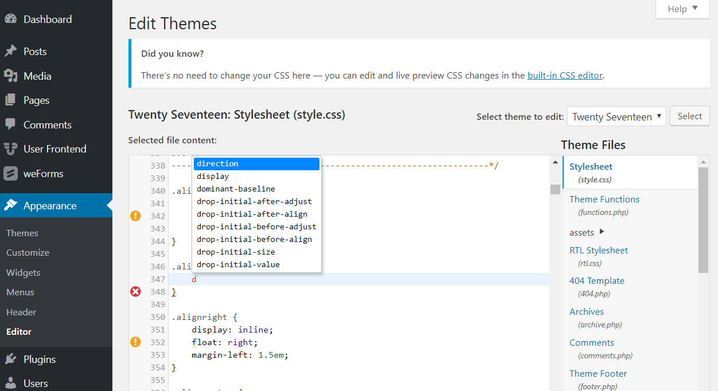The height and width of the screenshot is (391, 718).
Task: Choose dominant-baseline autocomplete suggestion
Action: tap(256, 189)
